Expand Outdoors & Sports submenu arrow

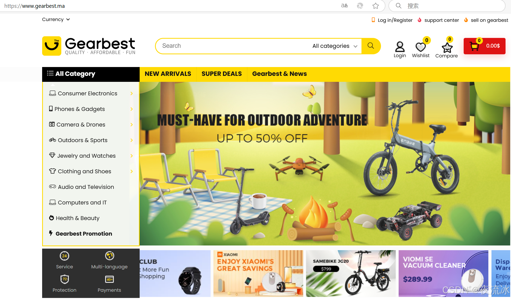(x=132, y=140)
